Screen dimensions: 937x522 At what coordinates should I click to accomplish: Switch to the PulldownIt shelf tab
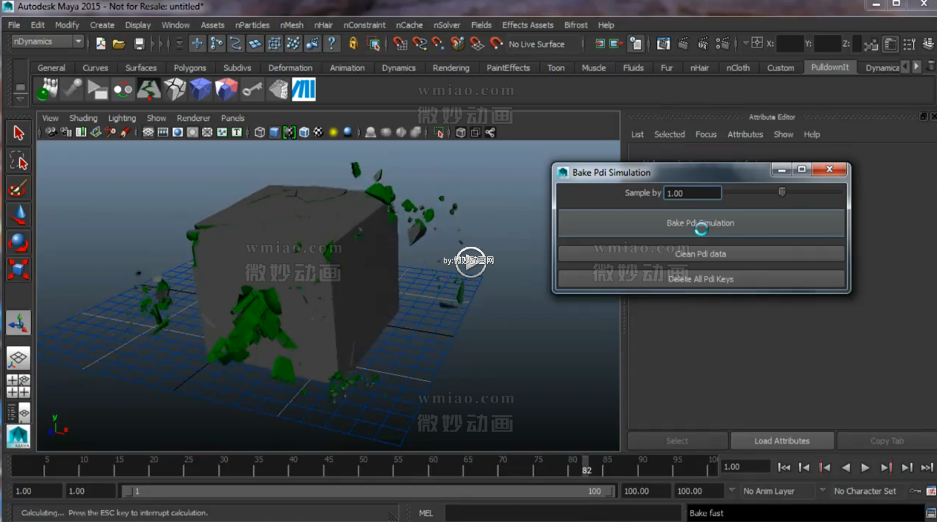point(830,67)
